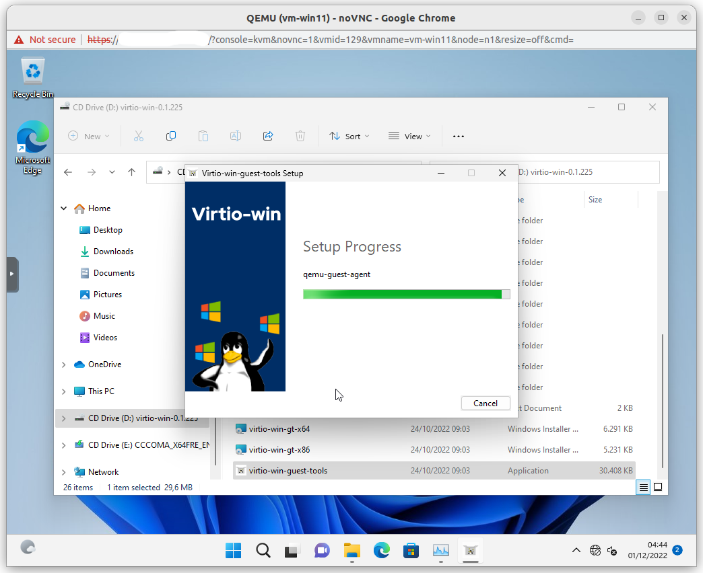
Task: Open the Windows Start menu
Action: [x=233, y=550]
